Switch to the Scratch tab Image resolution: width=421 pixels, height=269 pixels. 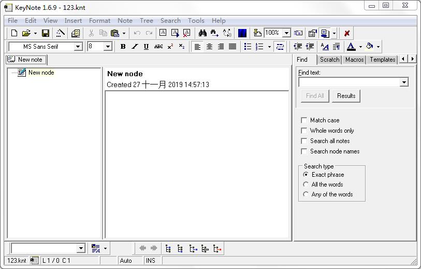[x=329, y=60]
